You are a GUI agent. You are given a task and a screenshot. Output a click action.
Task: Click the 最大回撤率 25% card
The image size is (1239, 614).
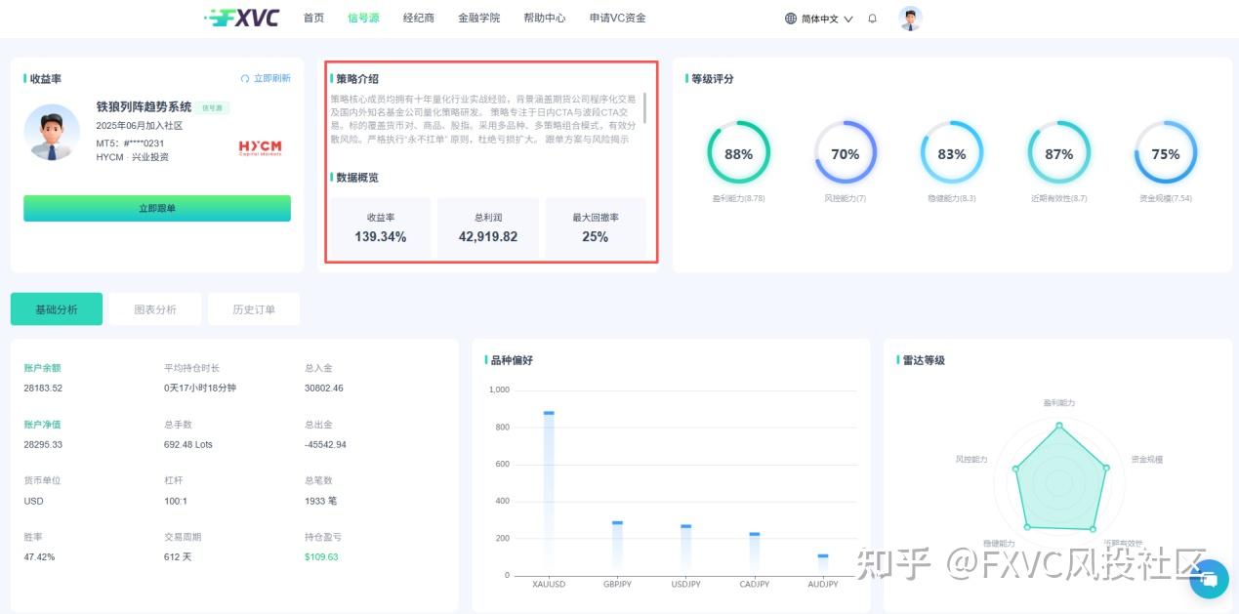(x=596, y=227)
